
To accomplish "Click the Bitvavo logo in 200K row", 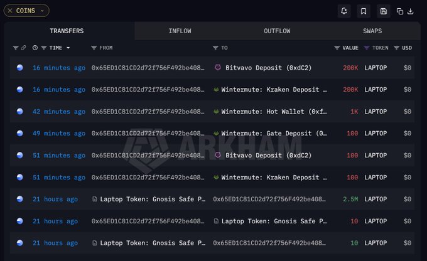I will [x=218, y=68].
